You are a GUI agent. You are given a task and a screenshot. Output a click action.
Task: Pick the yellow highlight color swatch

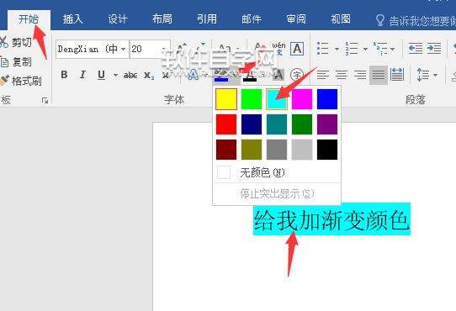[226, 99]
